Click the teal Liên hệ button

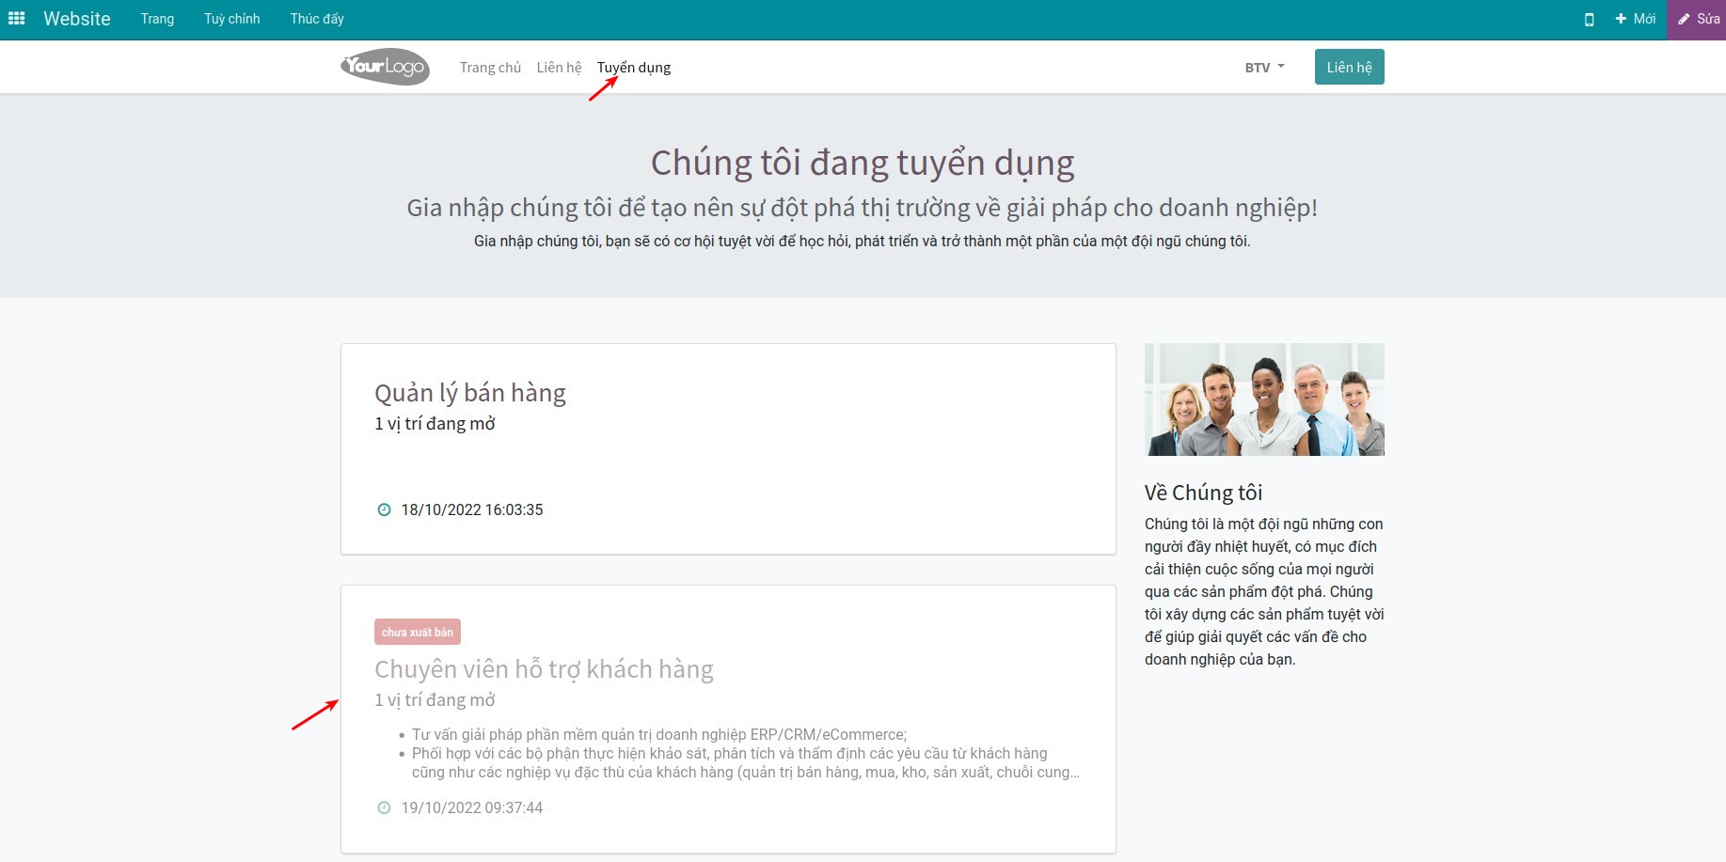click(1349, 66)
